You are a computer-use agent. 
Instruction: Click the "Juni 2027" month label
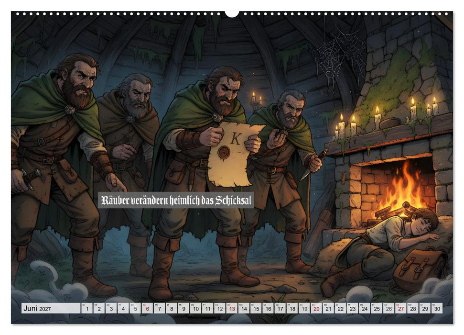tap(37, 309)
